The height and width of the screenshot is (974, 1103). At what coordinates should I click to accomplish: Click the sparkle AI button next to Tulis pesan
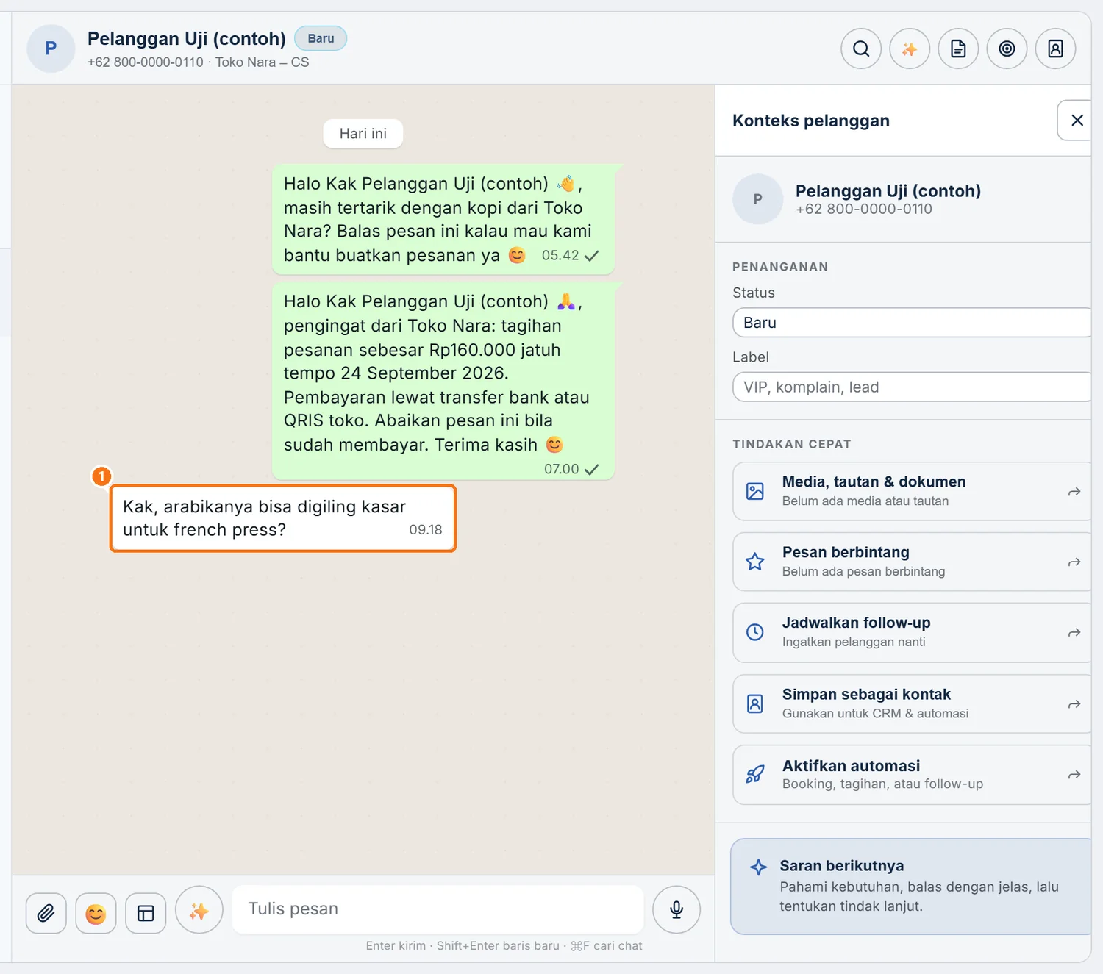click(x=199, y=910)
